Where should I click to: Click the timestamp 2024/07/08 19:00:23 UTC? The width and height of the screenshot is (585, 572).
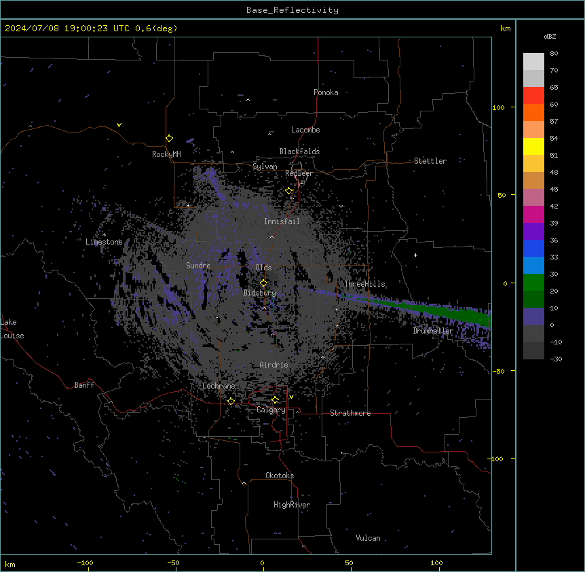pos(67,29)
